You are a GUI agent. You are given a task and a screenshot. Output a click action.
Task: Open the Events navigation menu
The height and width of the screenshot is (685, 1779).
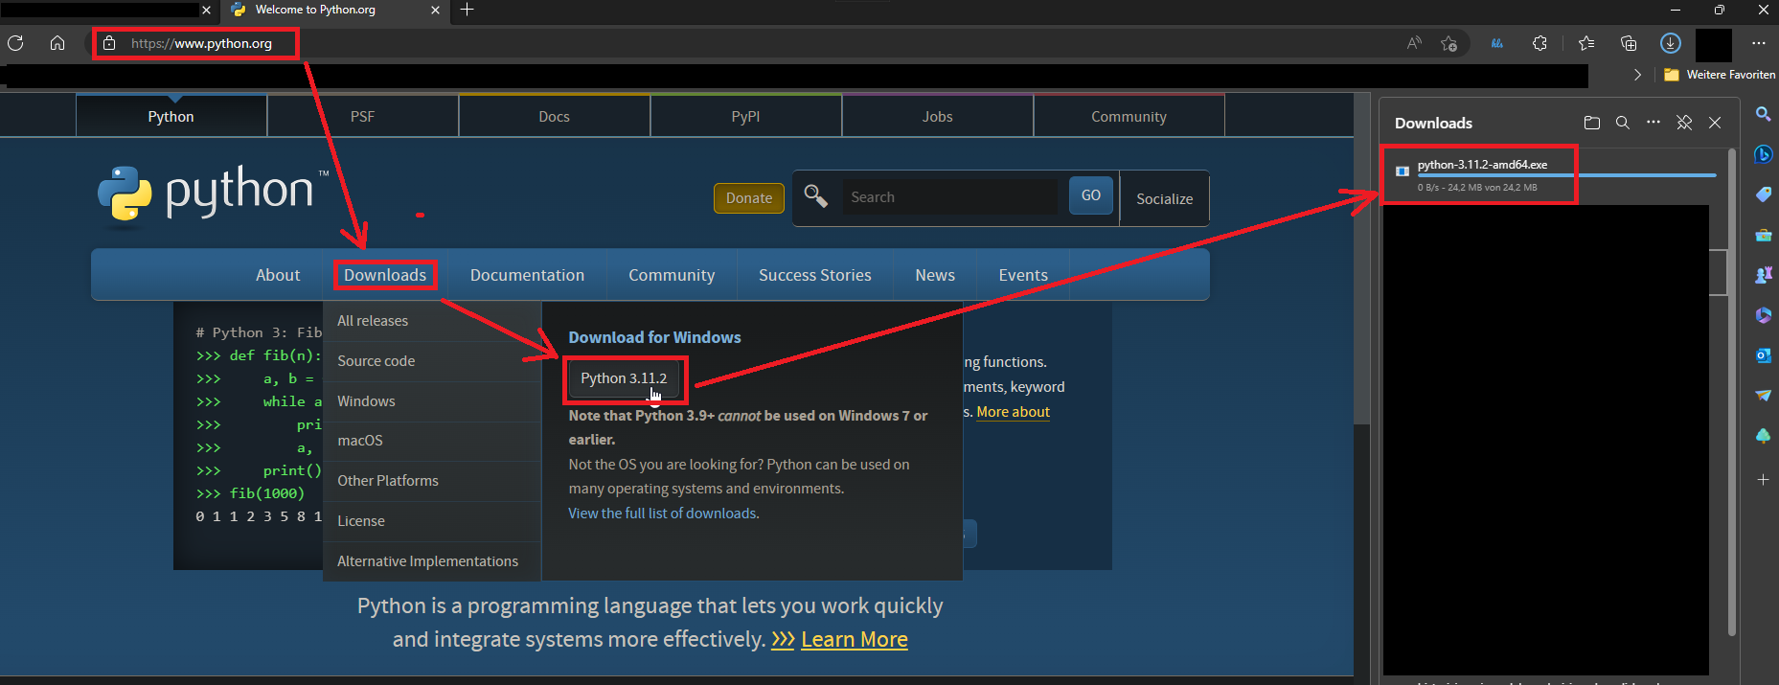tap(1023, 275)
